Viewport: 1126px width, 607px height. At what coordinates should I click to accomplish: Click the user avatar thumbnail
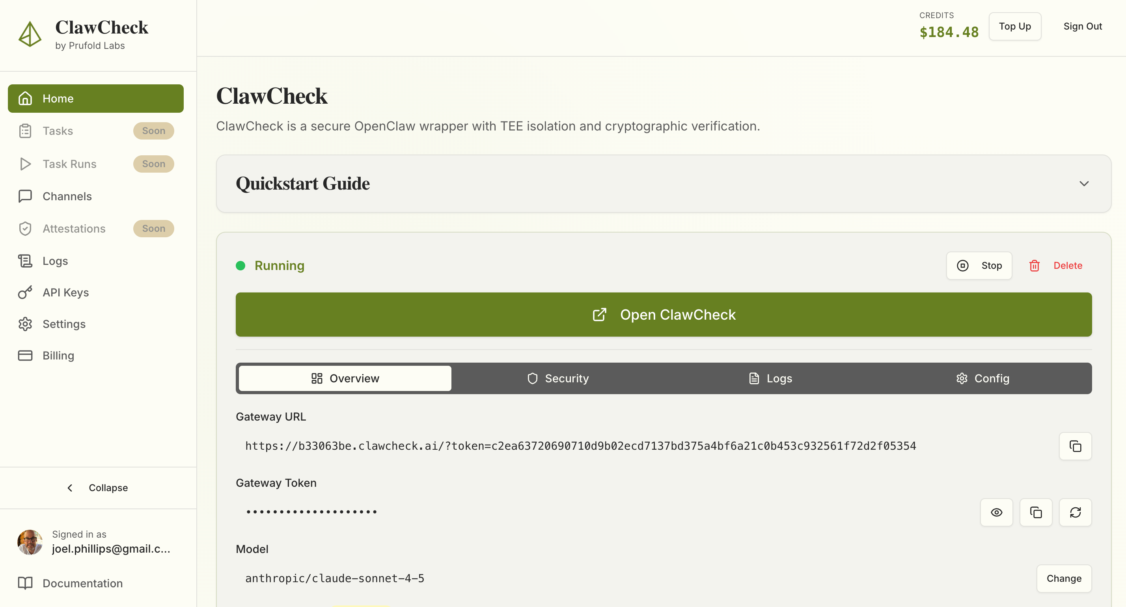pos(30,542)
